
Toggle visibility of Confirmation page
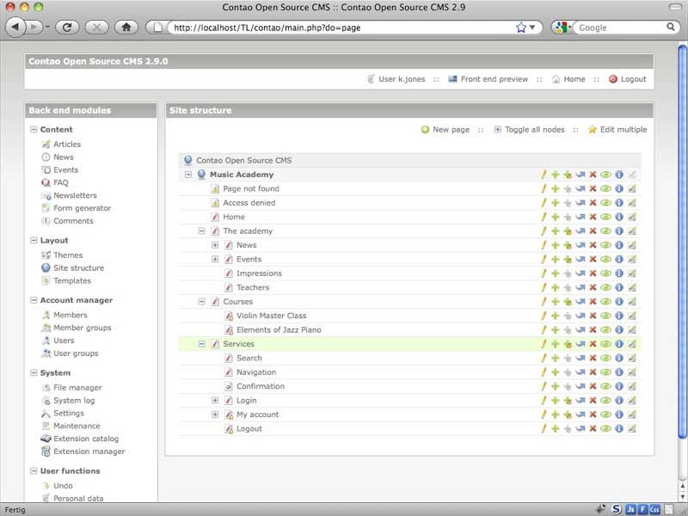pos(606,386)
